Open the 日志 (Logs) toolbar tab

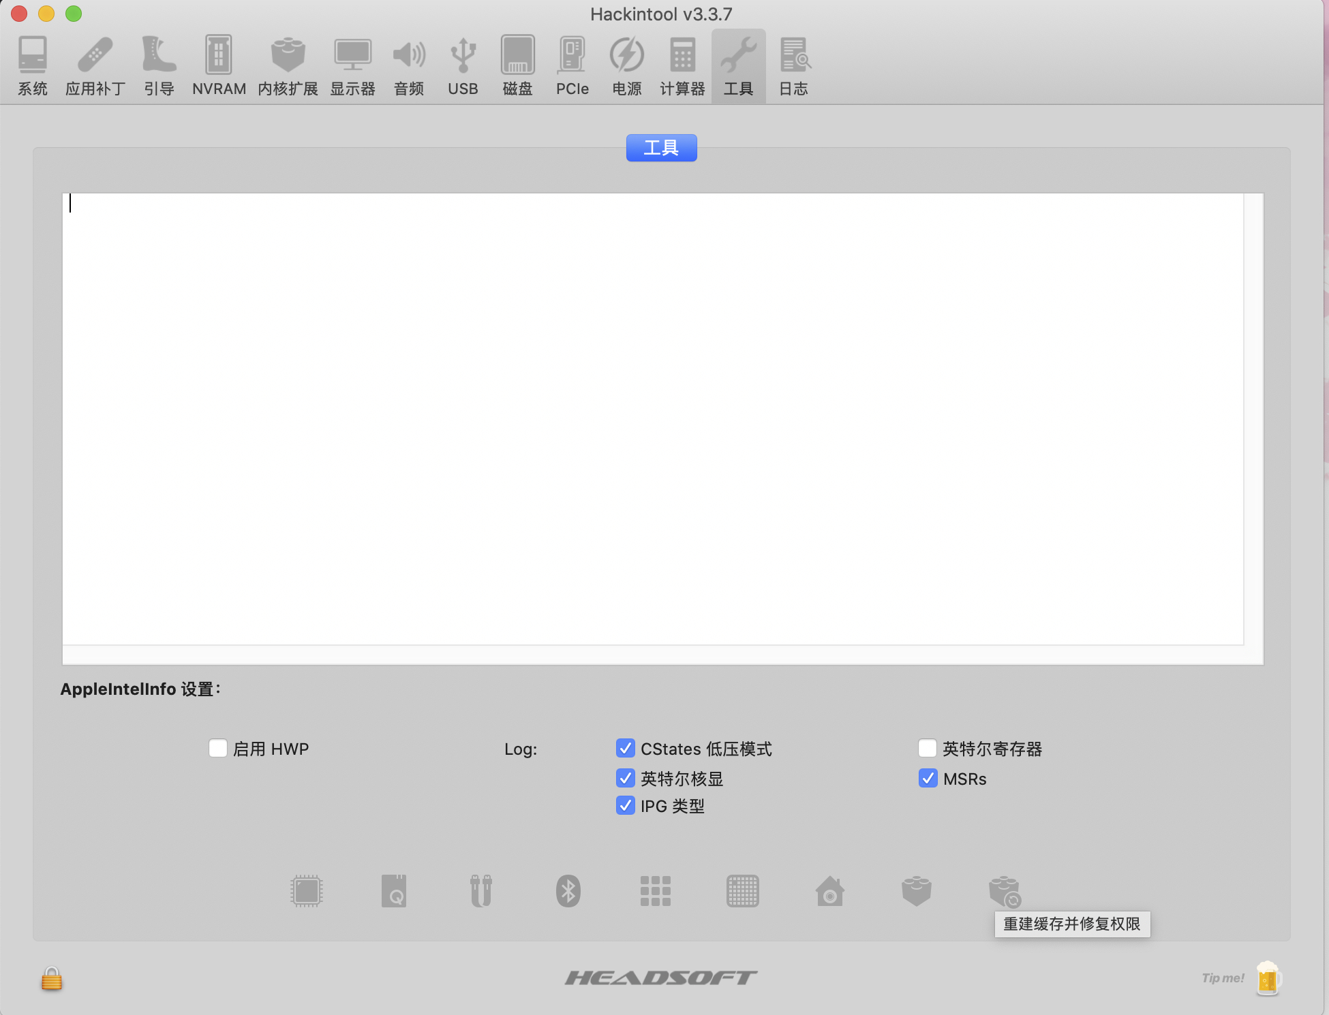[794, 67]
